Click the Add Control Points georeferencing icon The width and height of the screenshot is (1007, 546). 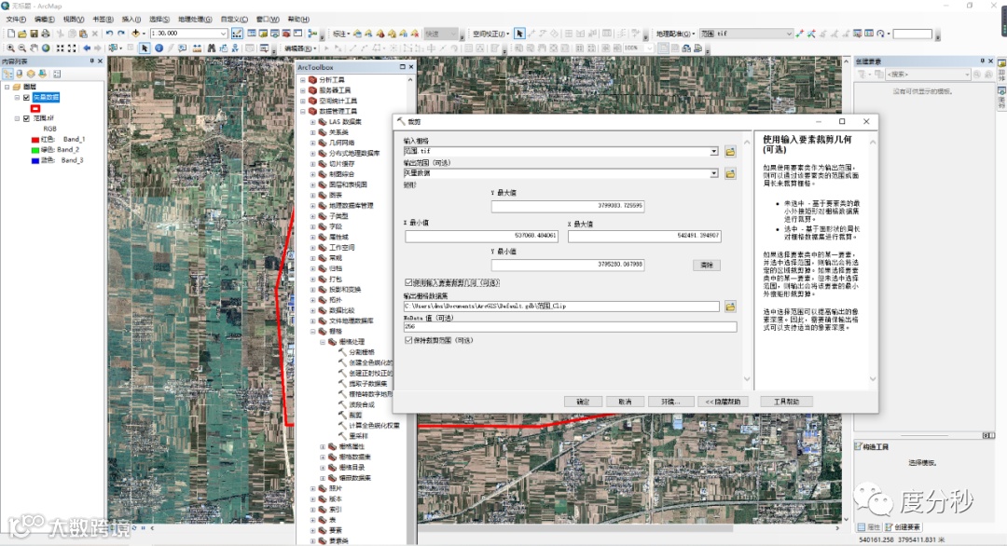800,34
